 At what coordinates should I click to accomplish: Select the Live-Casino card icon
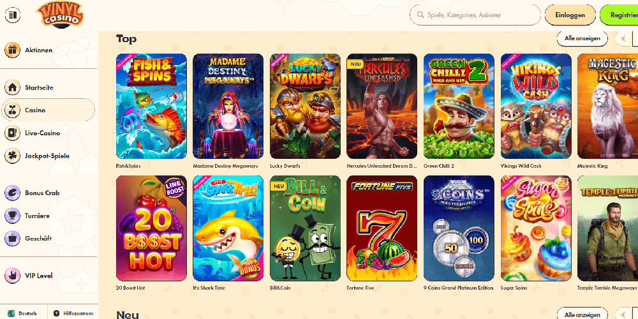point(12,133)
